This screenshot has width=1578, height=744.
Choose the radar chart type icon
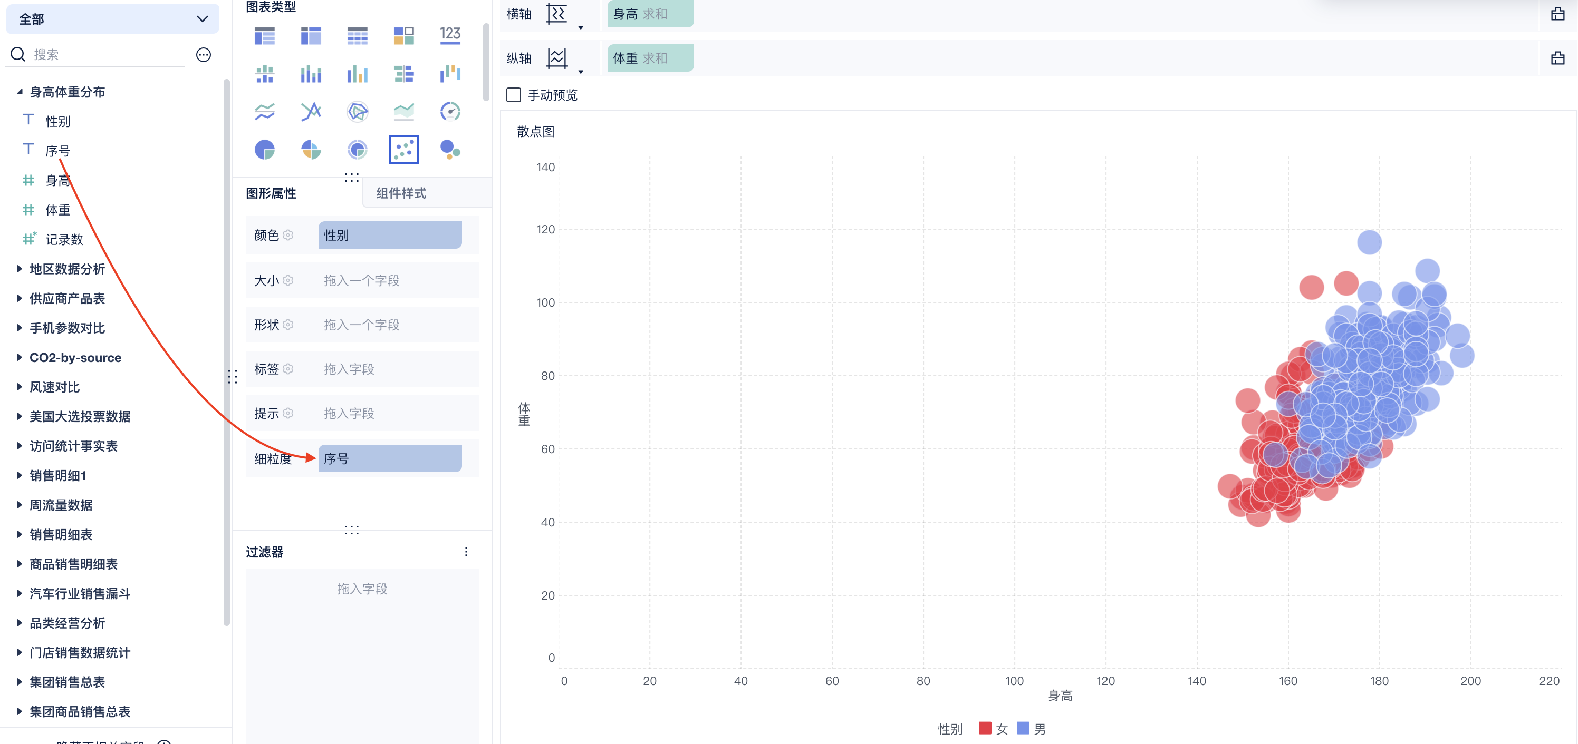(357, 111)
